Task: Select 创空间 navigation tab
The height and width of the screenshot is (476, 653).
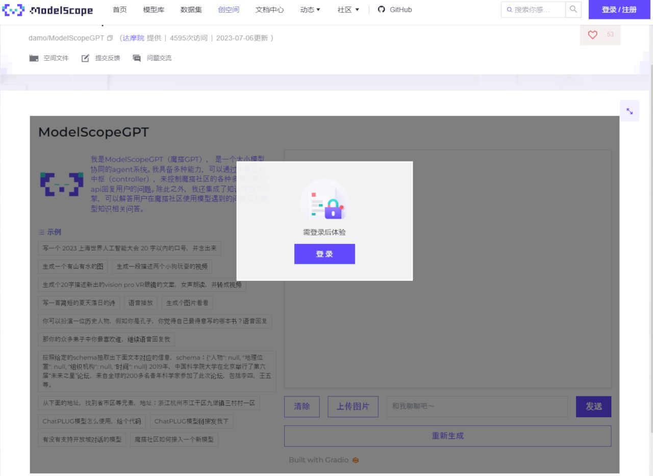Action: (229, 10)
